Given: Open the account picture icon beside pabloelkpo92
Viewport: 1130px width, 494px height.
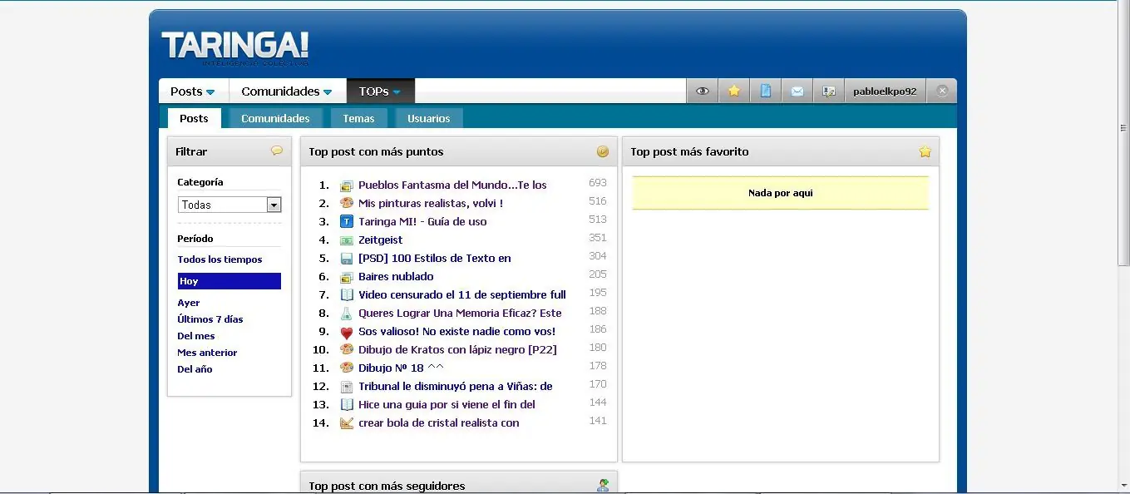Looking at the screenshot, I should click(x=829, y=91).
